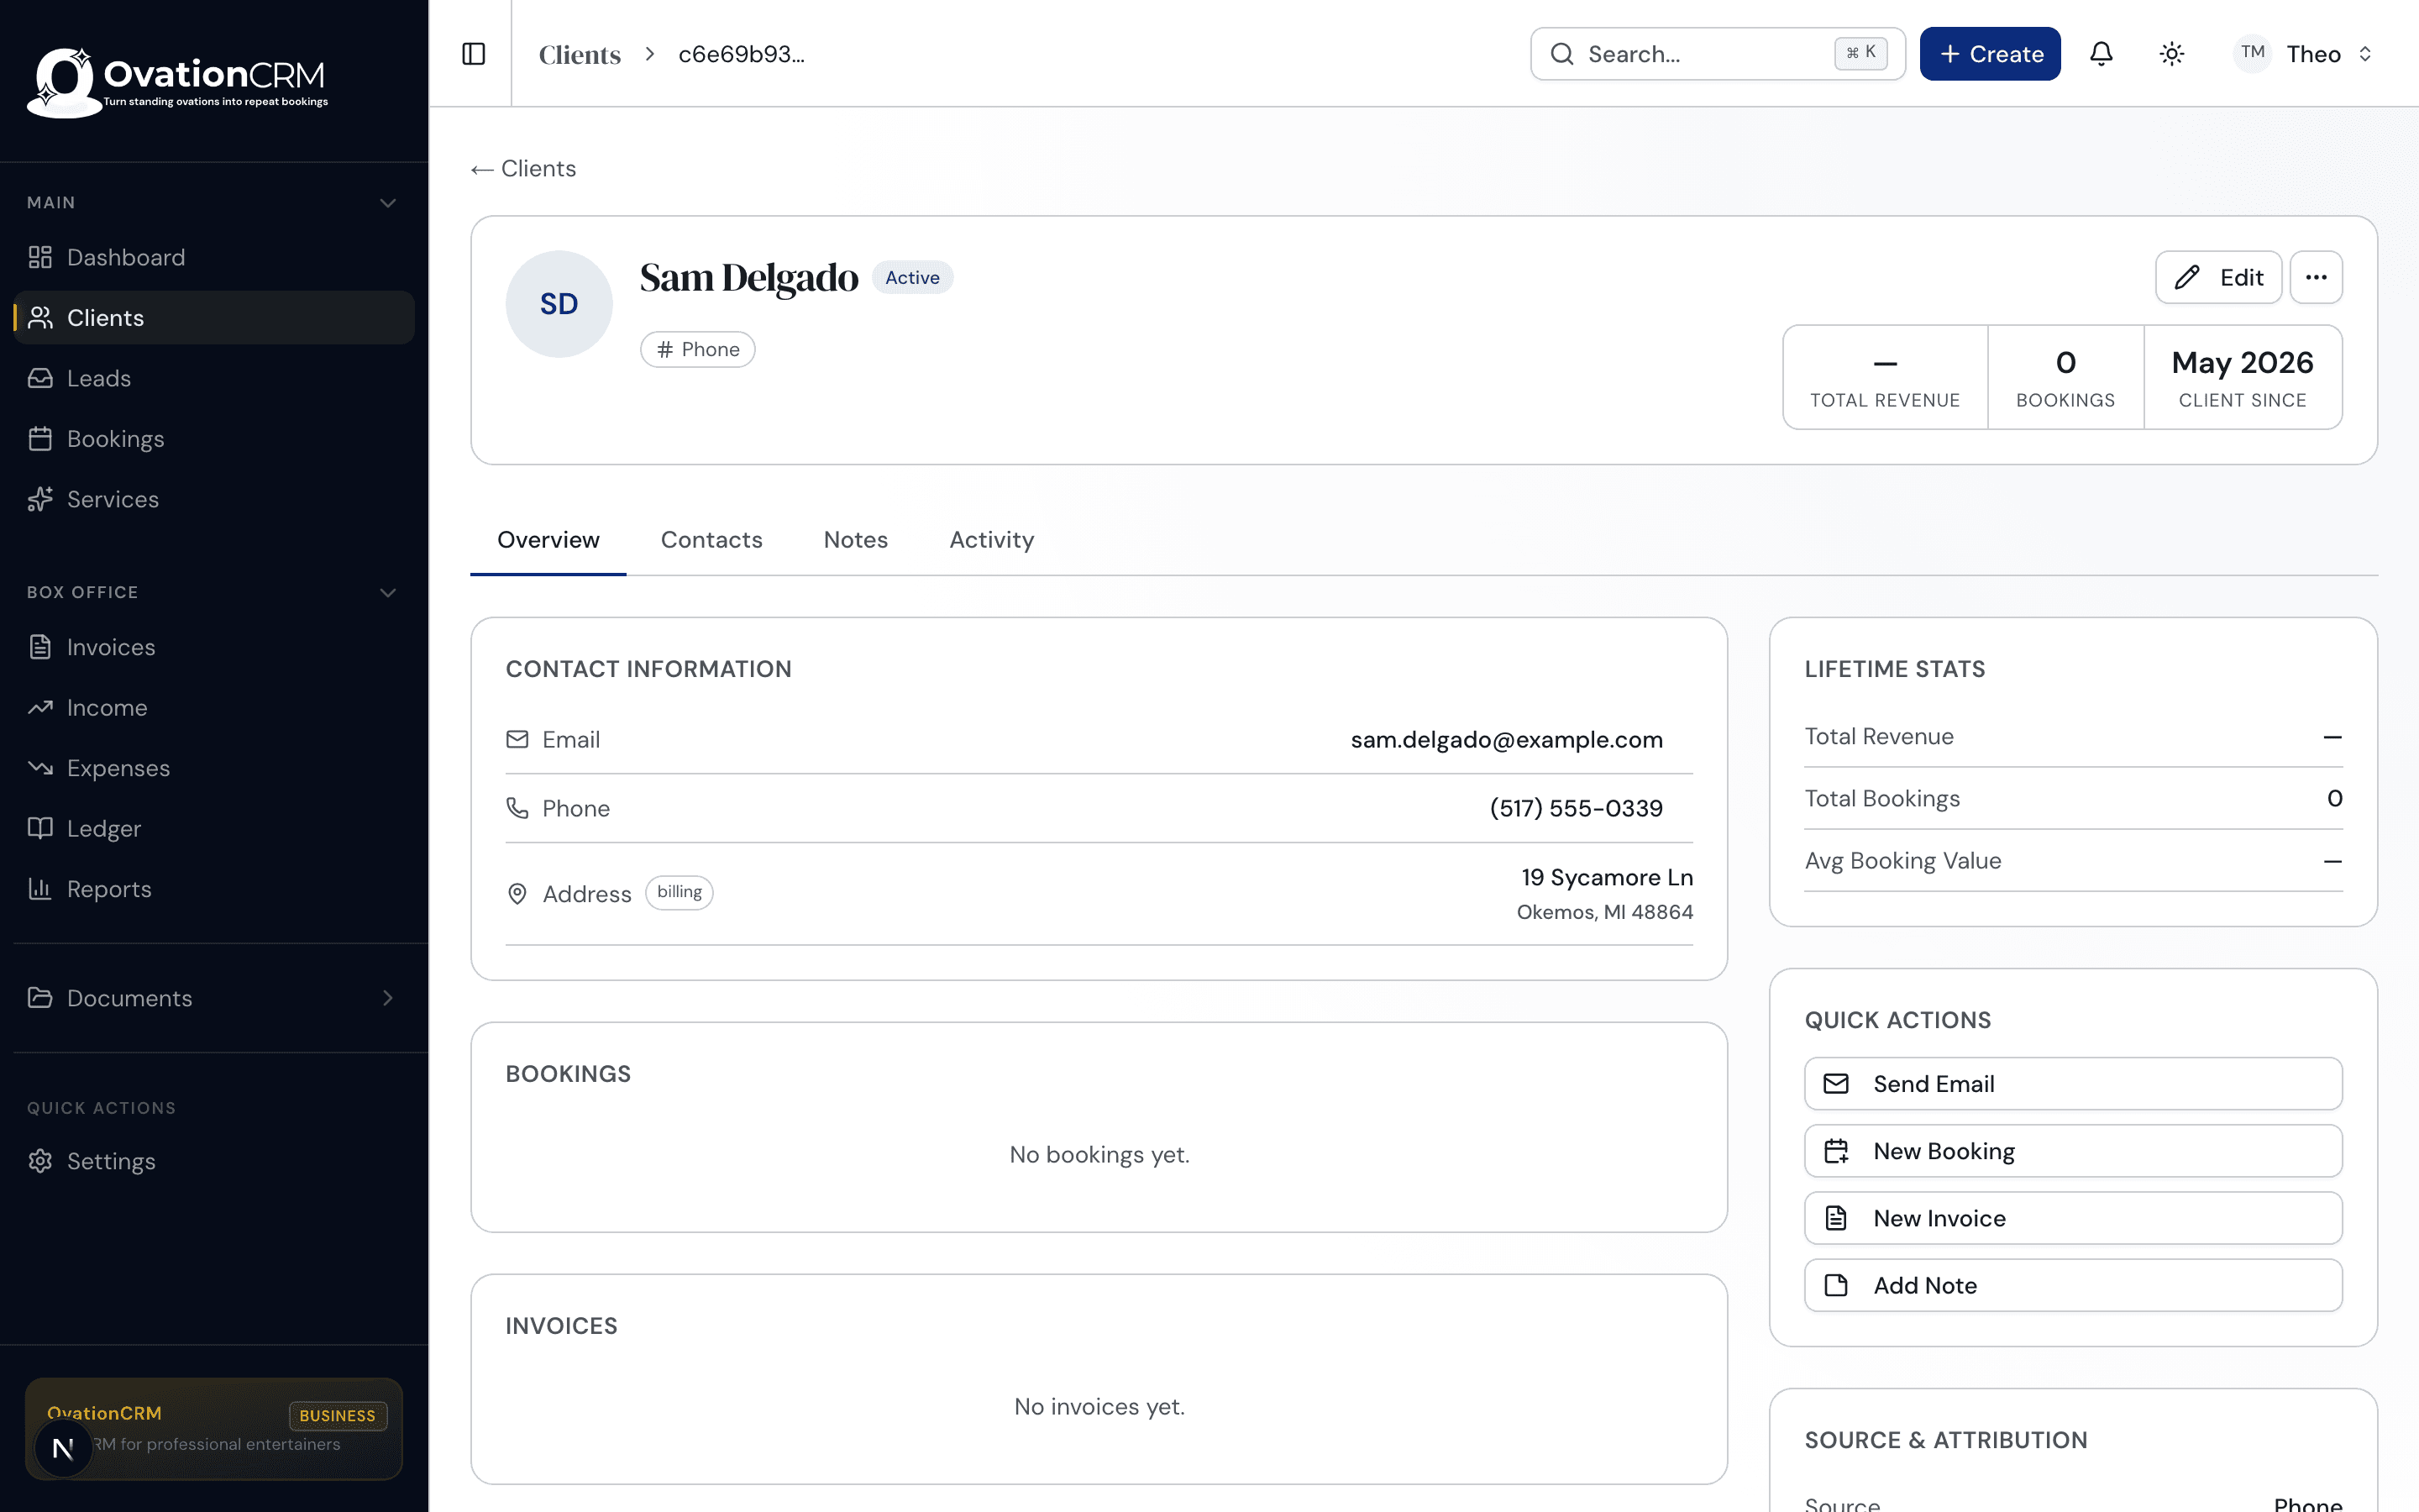Click the Ledger book icon
The image size is (2419, 1512).
point(40,828)
